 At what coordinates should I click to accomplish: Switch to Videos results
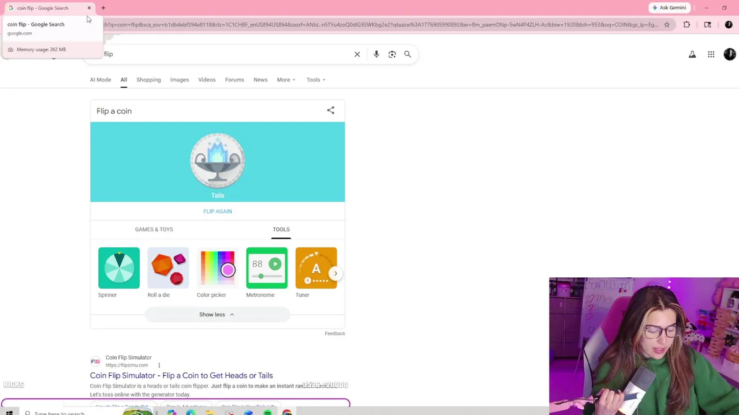(207, 80)
